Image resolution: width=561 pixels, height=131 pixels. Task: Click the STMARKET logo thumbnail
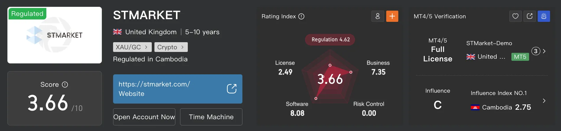point(55,35)
